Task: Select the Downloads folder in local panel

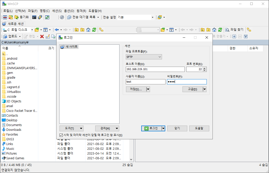Action: coord(14,130)
